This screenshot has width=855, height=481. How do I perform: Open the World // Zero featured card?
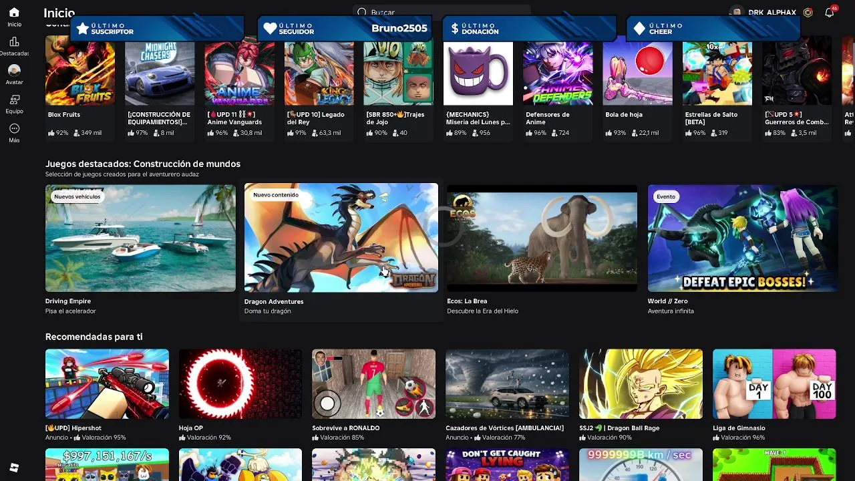743,238
